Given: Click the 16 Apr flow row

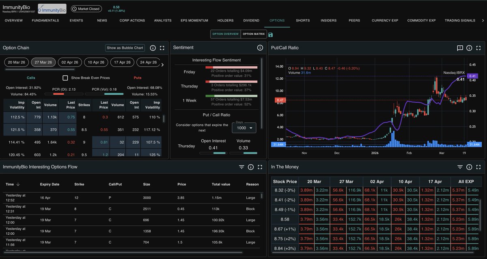Looking at the screenshot, I should [x=131, y=197].
